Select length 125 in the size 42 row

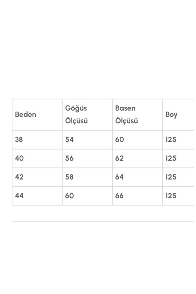(x=171, y=177)
